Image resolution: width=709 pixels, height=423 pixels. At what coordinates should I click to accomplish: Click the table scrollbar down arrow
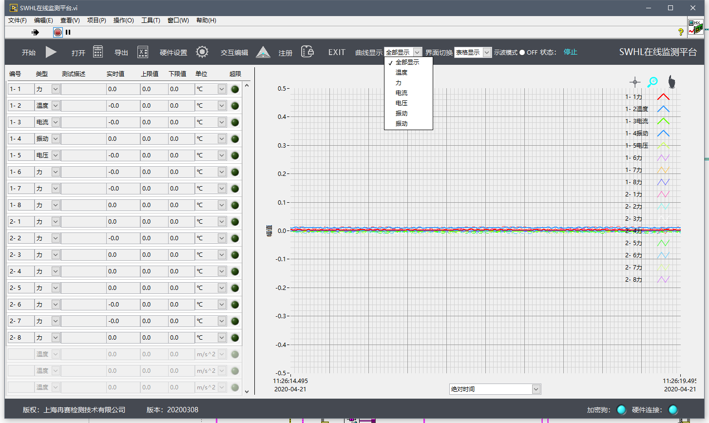point(247,391)
